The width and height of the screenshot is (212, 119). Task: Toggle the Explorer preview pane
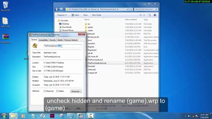pyautogui.click(x=149, y=15)
